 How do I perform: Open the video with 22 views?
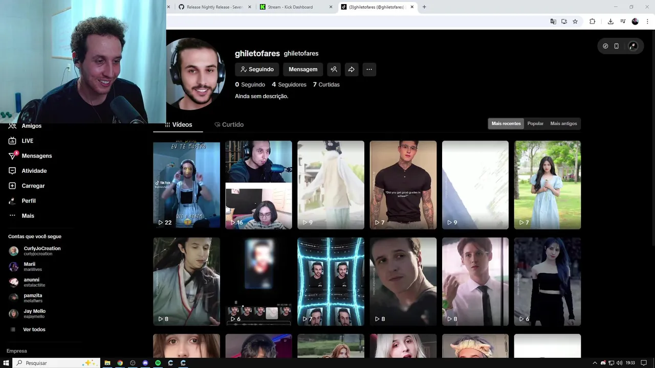(x=187, y=185)
